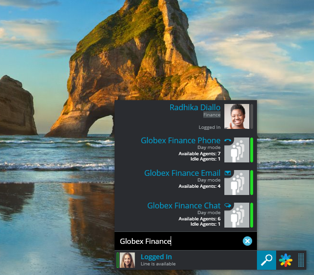The height and width of the screenshot is (275, 314).
Task: Select the Globex Finance Phone agents icon
Action: click(x=237, y=150)
